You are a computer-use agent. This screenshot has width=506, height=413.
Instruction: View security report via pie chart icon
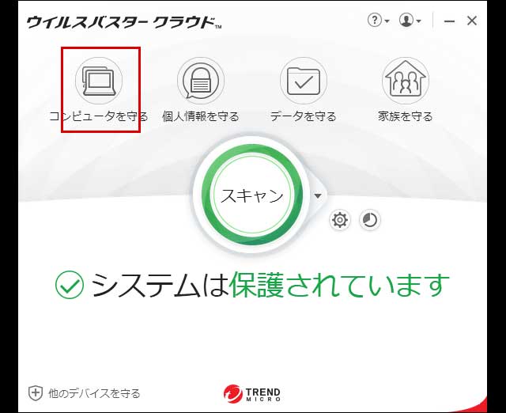tap(369, 220)
